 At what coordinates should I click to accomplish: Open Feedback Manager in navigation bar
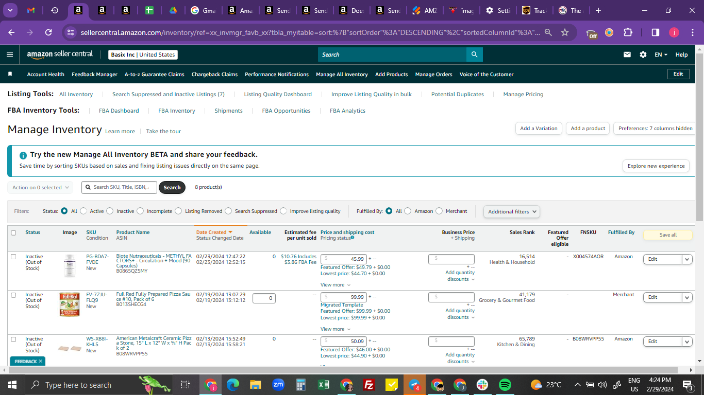[94, 74]
